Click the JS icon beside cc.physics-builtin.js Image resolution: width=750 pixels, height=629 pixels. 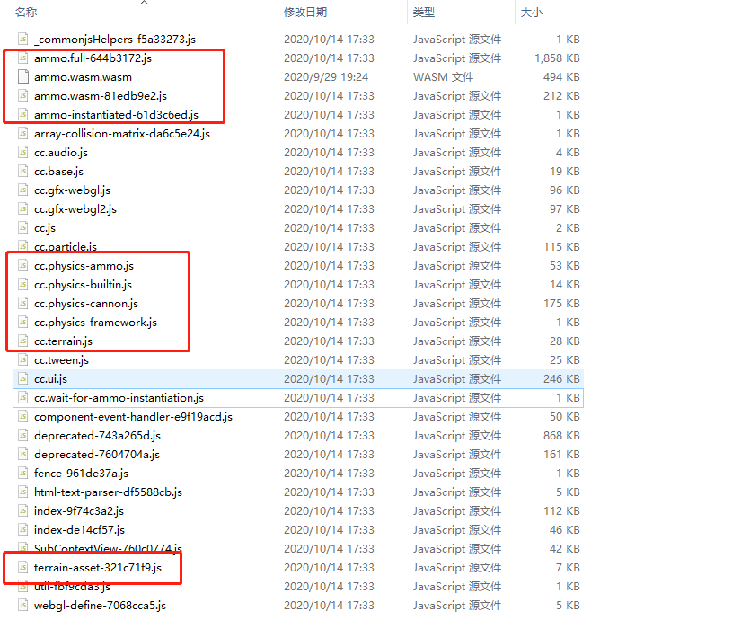(x=23, y=284)
